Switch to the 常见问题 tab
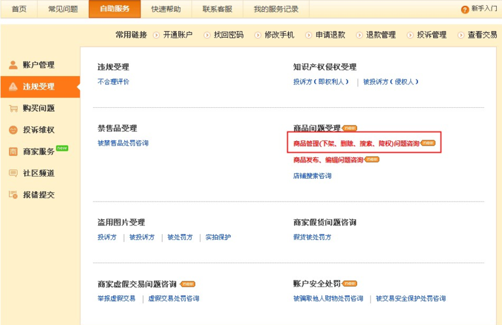Screen dimensions: 502x325 point(63,9)
